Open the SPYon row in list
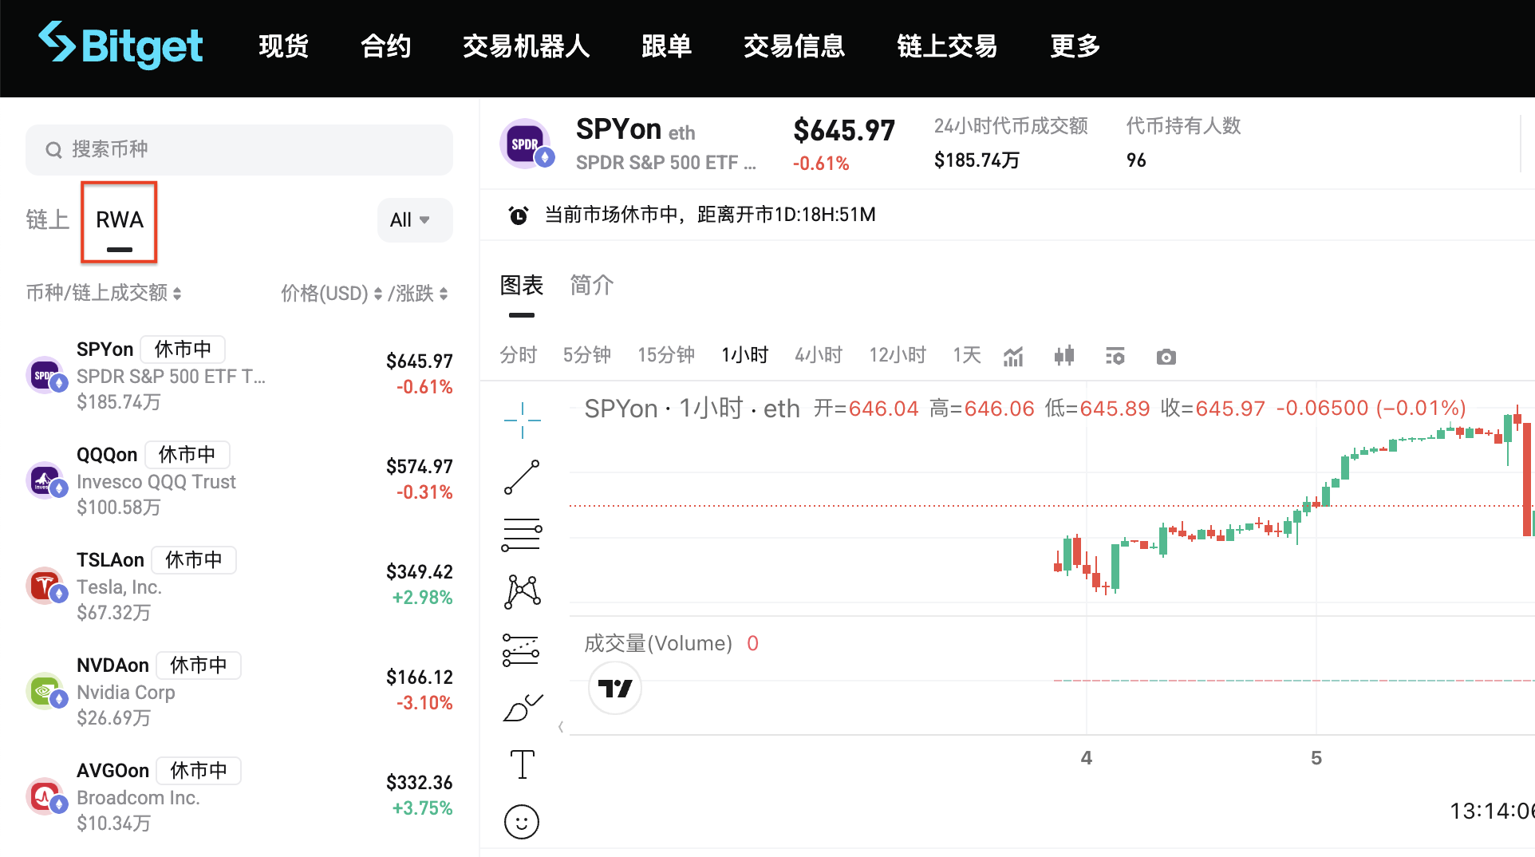Image resolution: width=1535 pixels, height=857 pixels. (x=239, y=375)
